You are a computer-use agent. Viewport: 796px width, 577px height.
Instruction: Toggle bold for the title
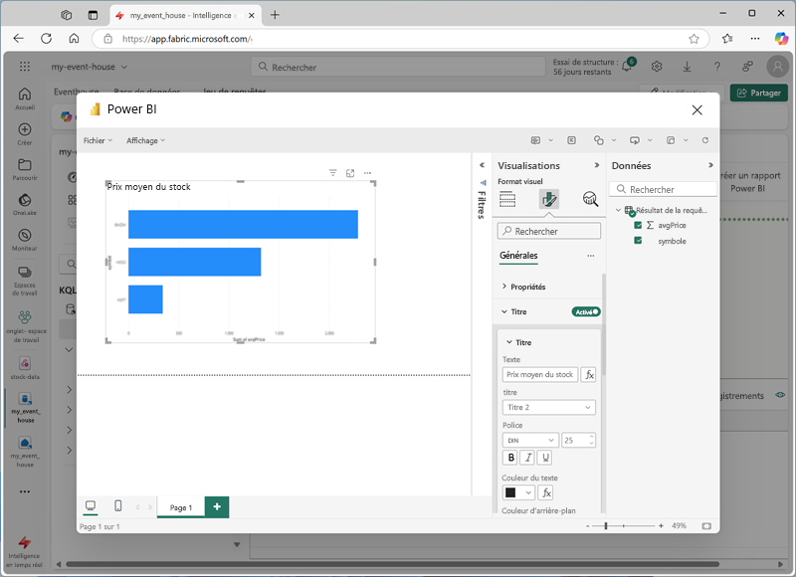(x=510, y=458)
